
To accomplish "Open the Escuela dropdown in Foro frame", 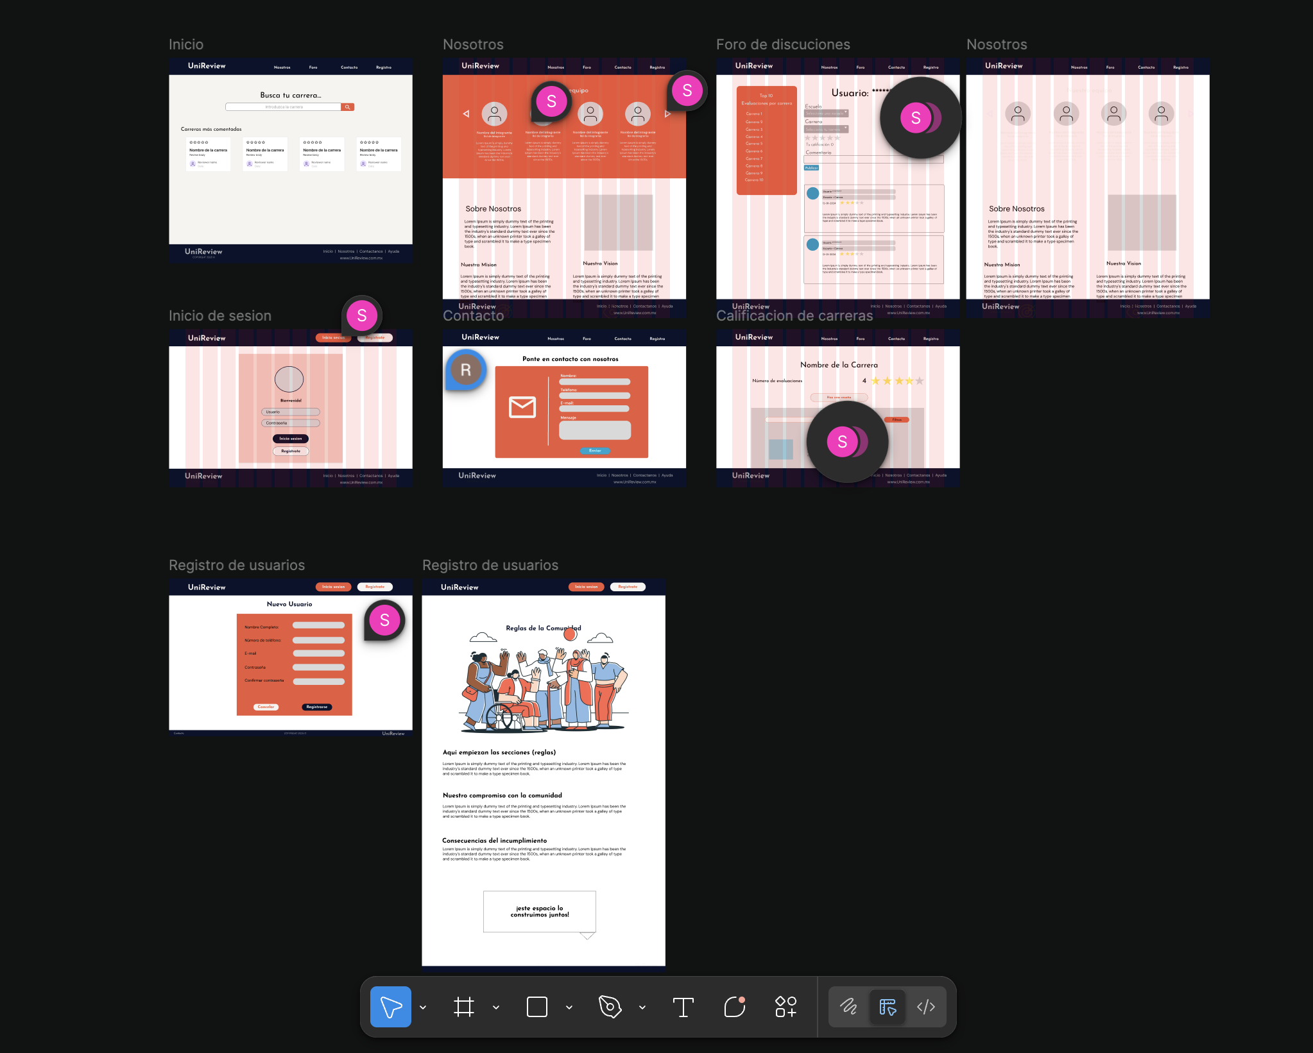I will click(827, 114).
